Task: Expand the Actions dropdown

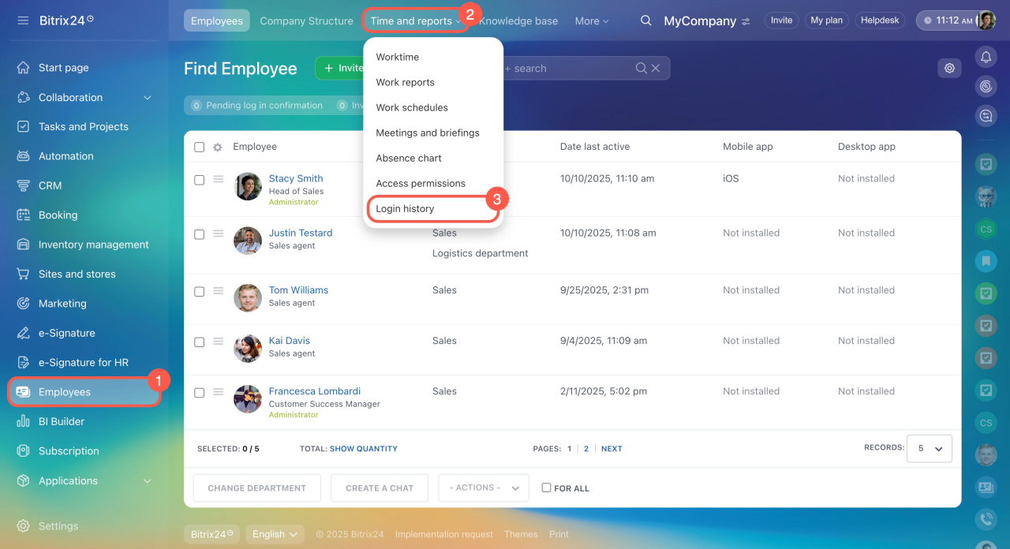Action: point(483,488)
